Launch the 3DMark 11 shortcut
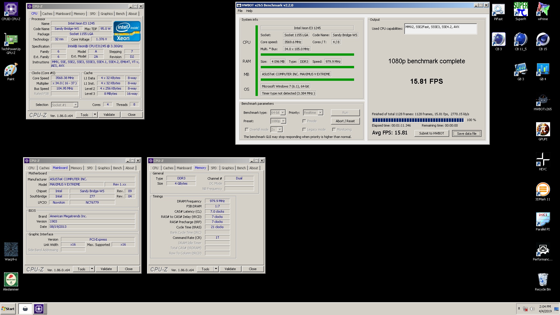The height and width of the screenshot is (315, 560). pos(543,192)
